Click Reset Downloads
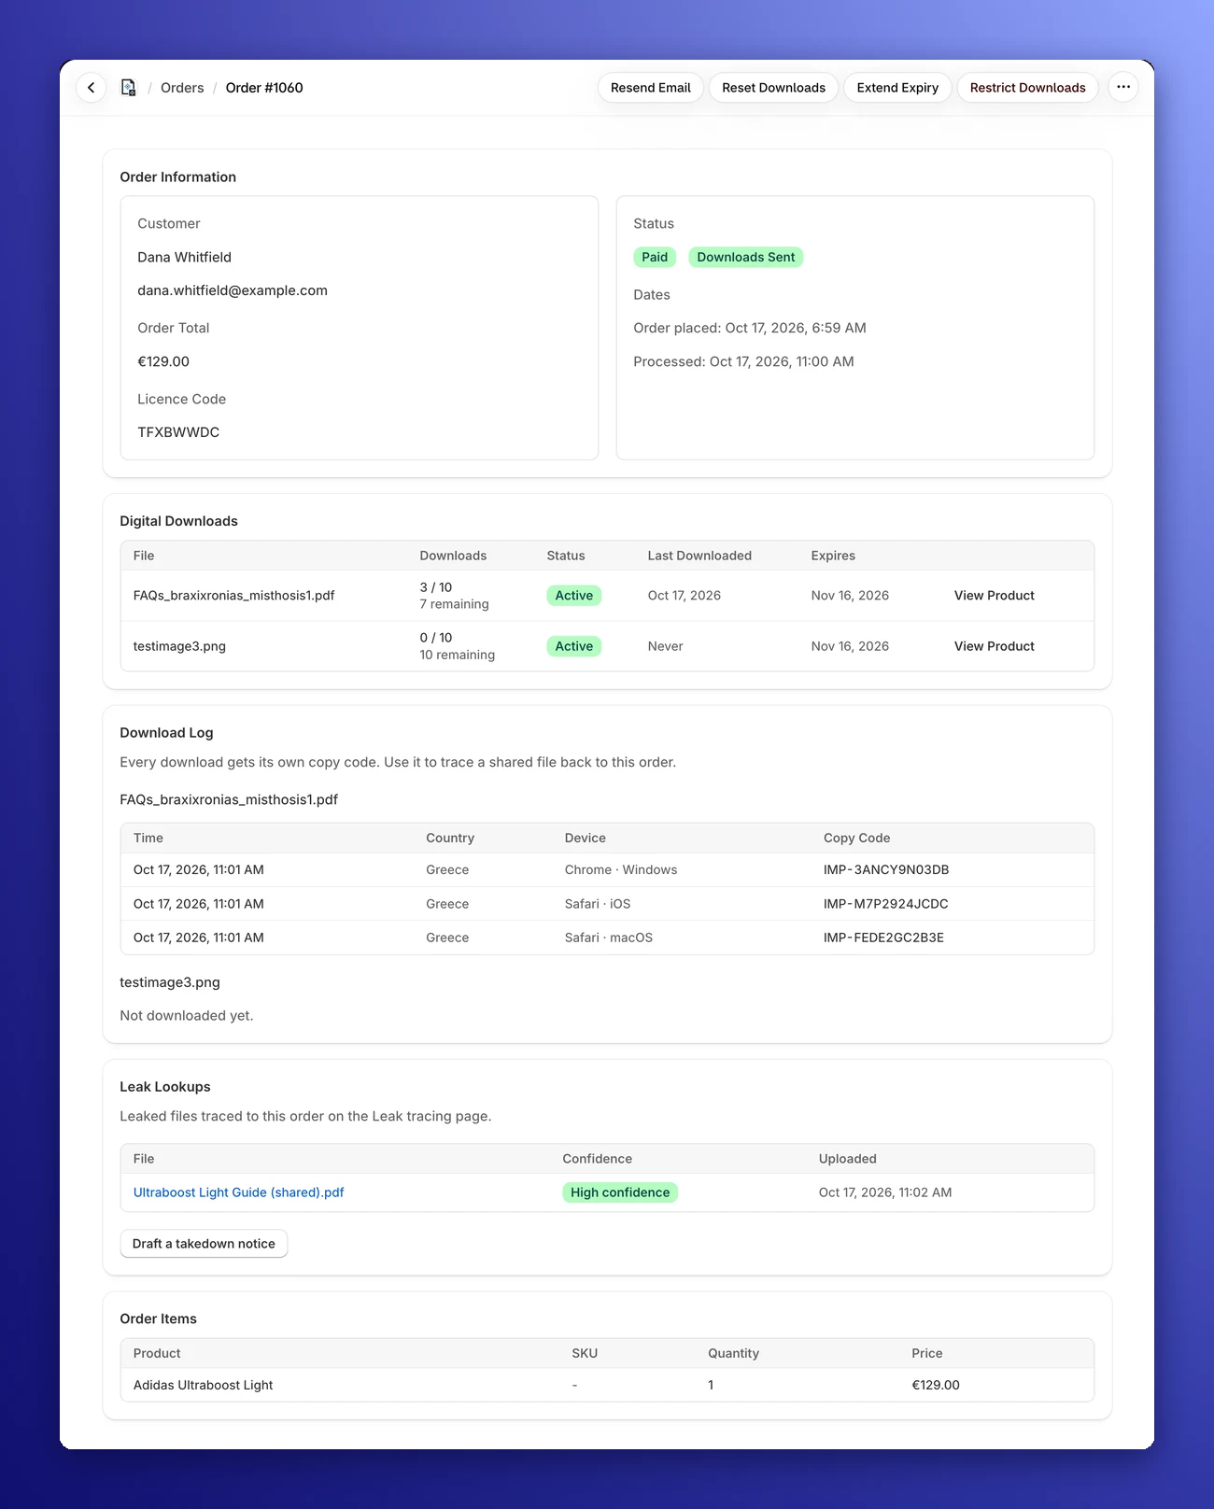 [774, 88]
